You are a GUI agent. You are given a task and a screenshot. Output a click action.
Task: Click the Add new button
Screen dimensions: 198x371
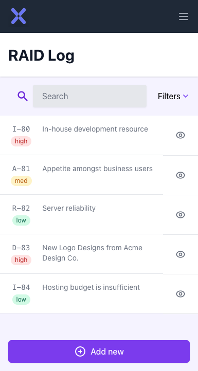pyautogui.click(x=99, y=351)
